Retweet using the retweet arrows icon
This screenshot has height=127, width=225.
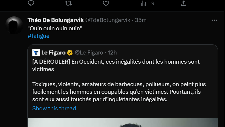68,3
